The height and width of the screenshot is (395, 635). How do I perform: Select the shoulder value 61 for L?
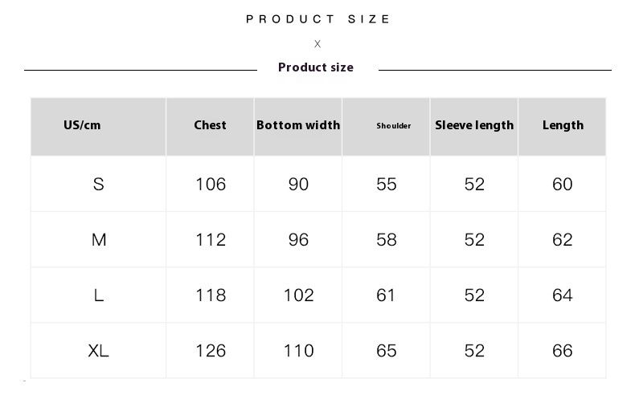(x=387, y=295)
